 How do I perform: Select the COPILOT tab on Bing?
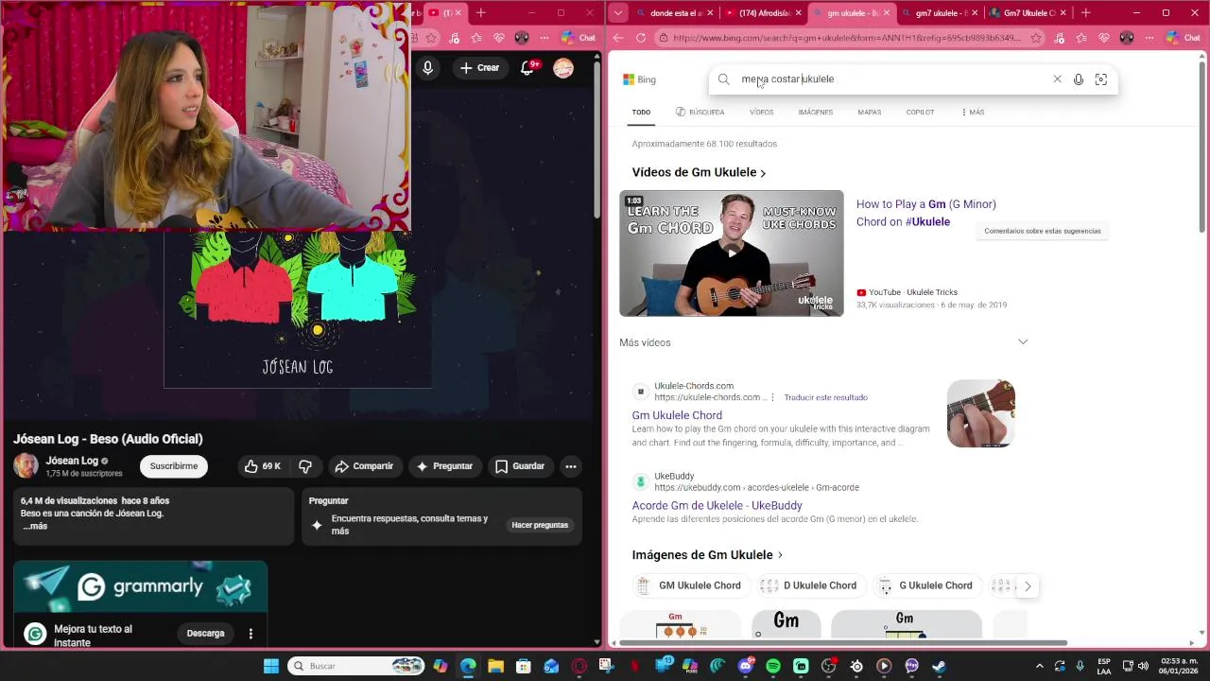(920, 113)
